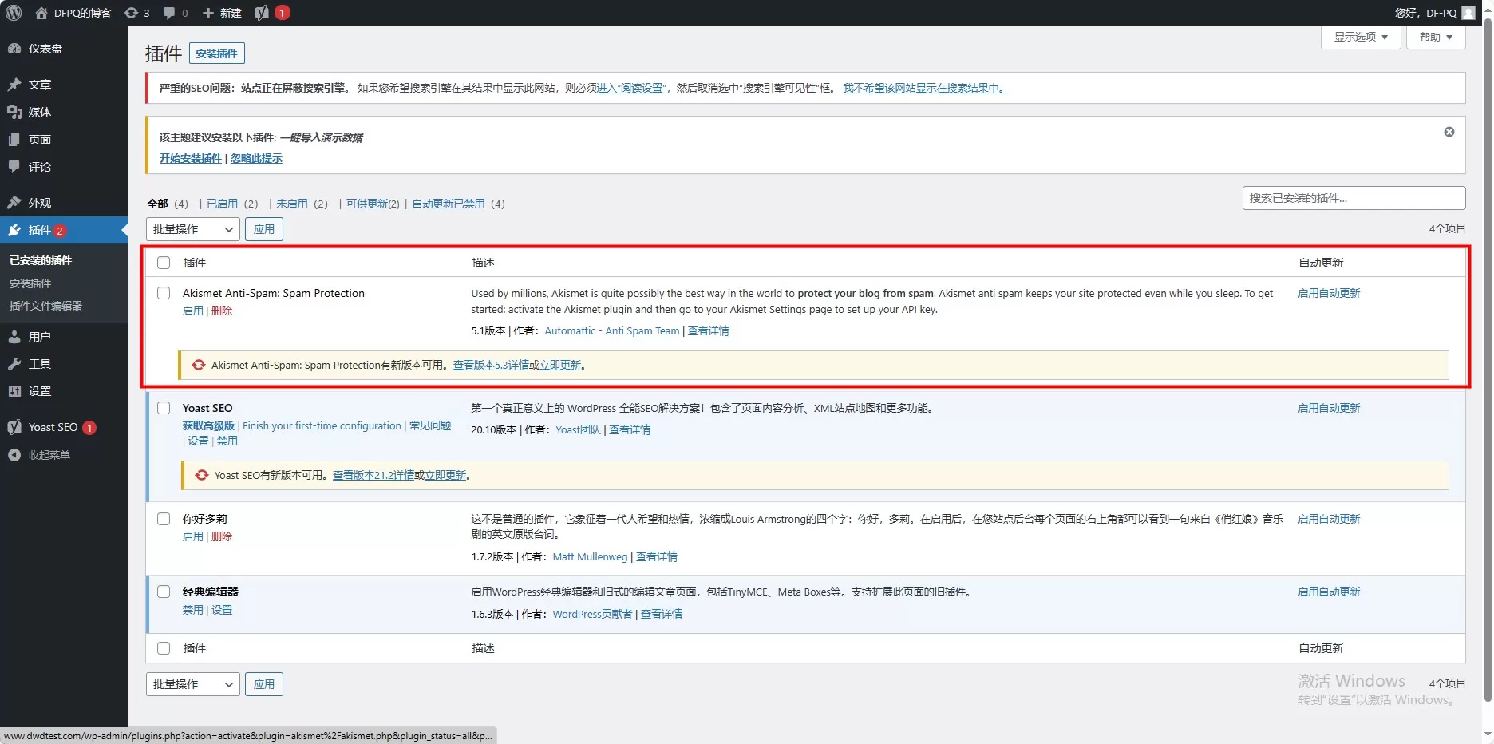This screenshot has height=744, width=1494.
Task: Open 媒体 media icon in sidebar
Action: point(14,112)
